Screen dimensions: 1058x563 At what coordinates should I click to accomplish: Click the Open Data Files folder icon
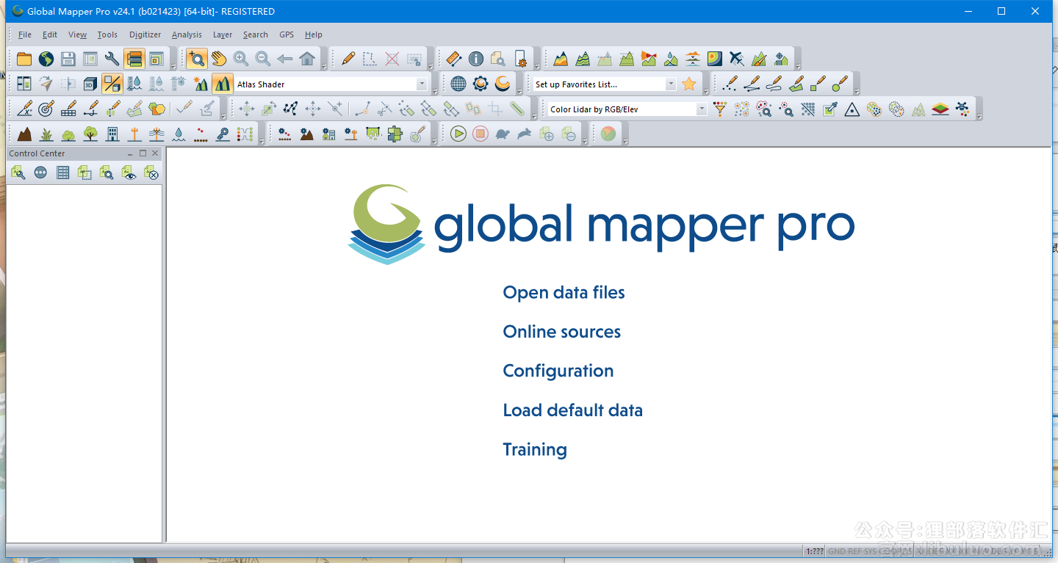(24, 59)
